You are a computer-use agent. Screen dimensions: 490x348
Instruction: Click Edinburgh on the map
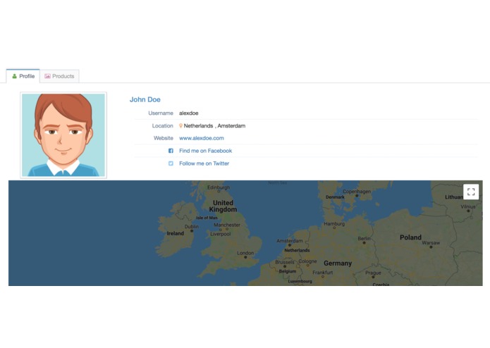click(219, 187)
